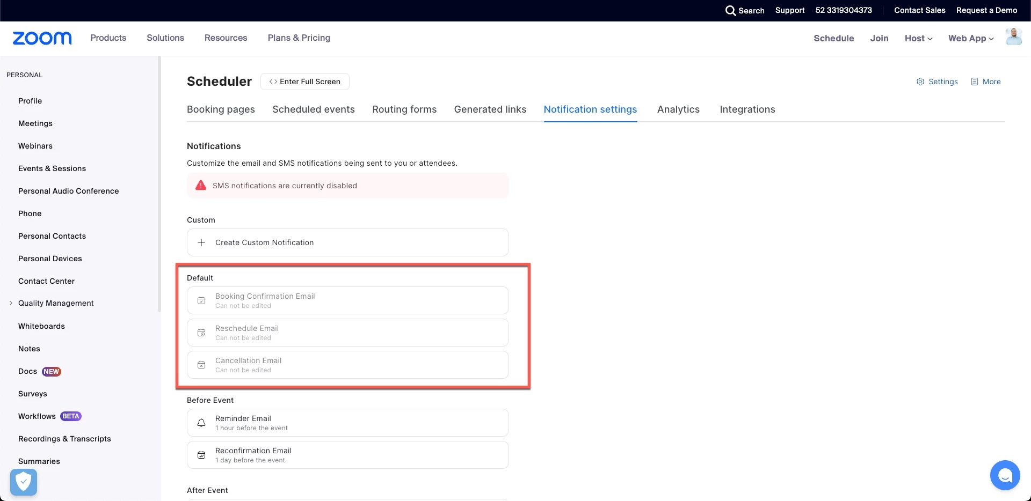Open Webinars in the sidebar
This screenshot has width=1031, height=501.
pos(35,146)
